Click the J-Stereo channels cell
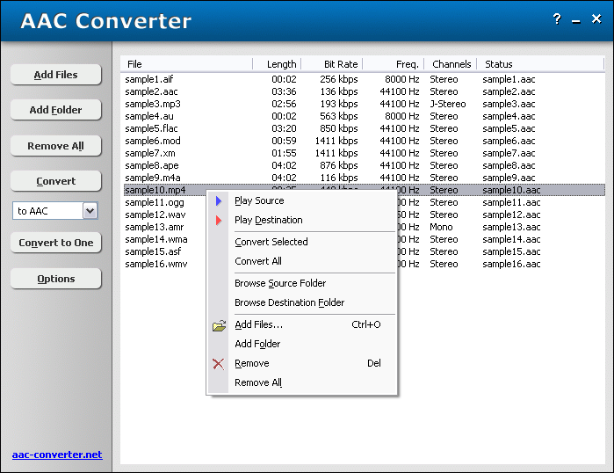This screenshot has height=473, width=614. pos(448,104)
